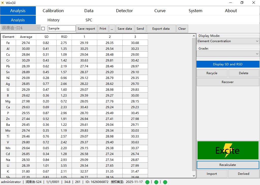
Task: Click the scroll down arrow of table
Action: (194, 176)
